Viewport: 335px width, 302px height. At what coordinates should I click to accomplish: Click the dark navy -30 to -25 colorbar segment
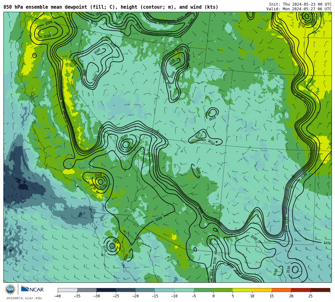click(106, 290)
